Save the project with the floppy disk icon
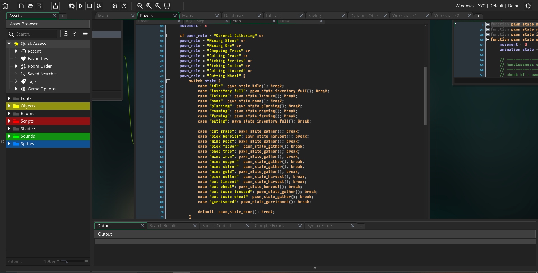Screen dimensions: 538x273 39,6
